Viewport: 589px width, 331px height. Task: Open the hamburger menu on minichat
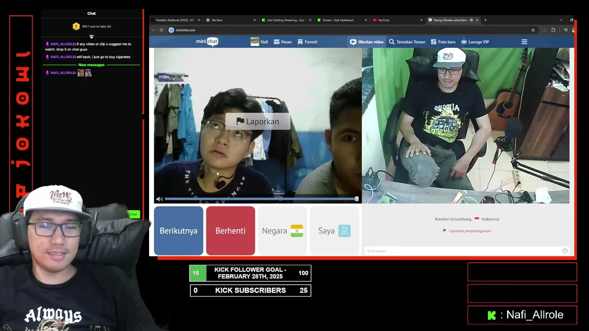point(524,42)
